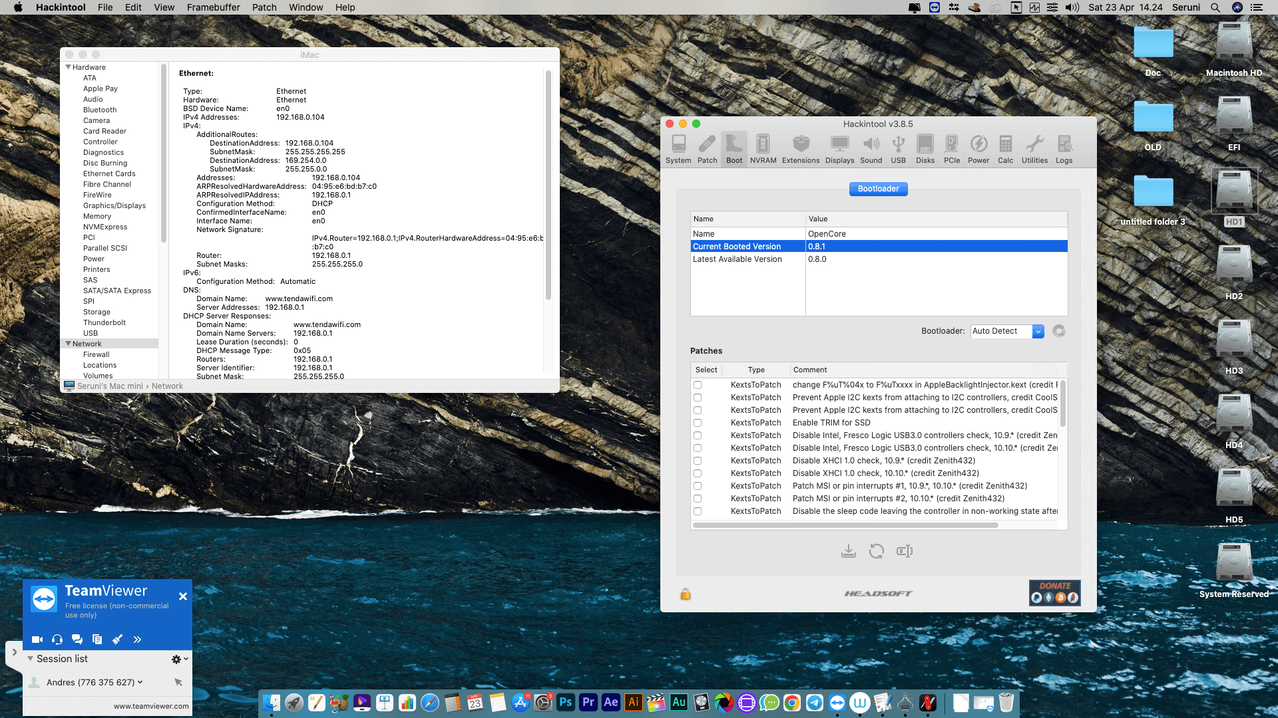Select the Sound toolbar icon
Image resolution: width=1278 pixels, height=718 pixels.
click(871, 149)
